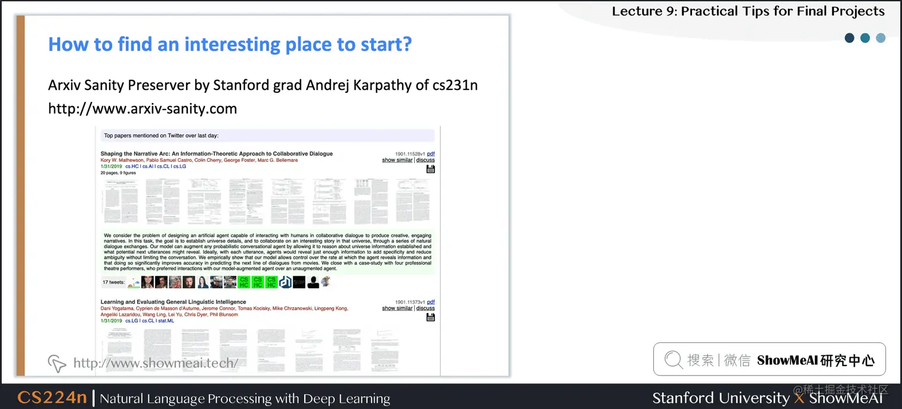Click author Kory W. Mathewson

(122, 160)
